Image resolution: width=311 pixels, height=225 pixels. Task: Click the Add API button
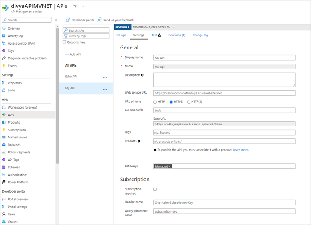coord(73,54)
